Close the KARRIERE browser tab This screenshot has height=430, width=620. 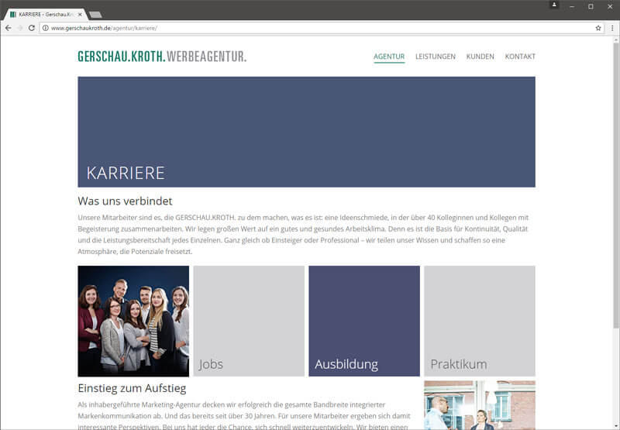(x=80, y=14)
